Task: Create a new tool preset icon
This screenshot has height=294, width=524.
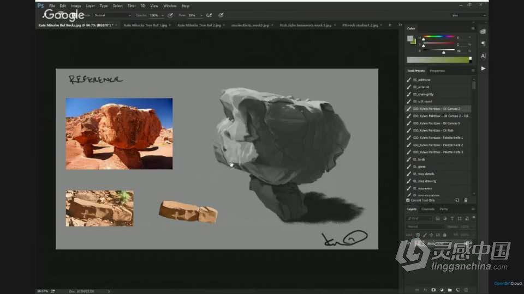Action: coord(457,200)
